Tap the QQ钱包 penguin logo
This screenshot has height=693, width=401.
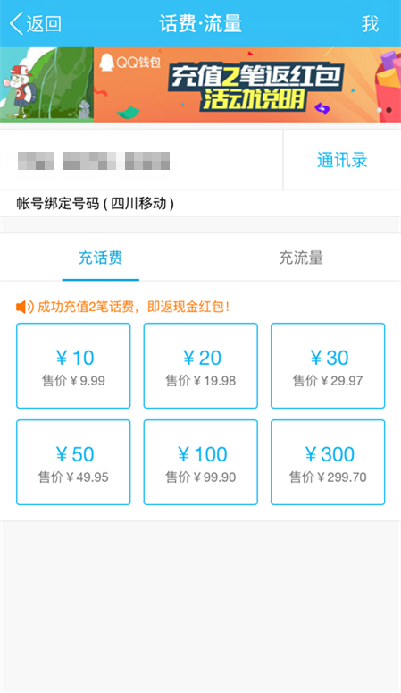(x=106, y=63)
